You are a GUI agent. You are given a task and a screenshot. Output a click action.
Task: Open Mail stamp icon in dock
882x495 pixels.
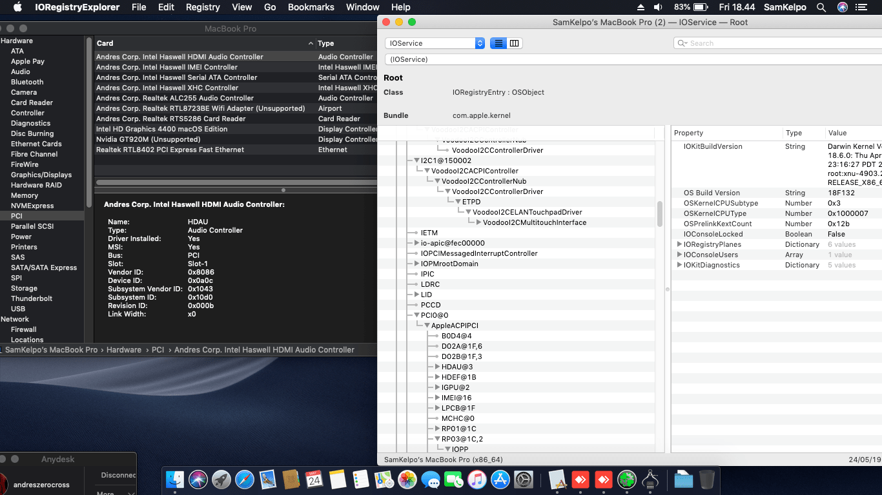(x=268, y=479)
